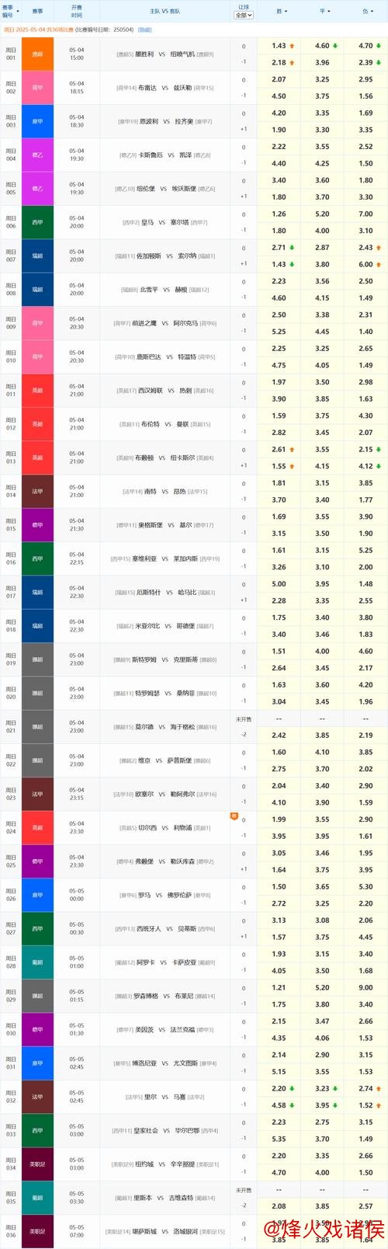The width and height of the screenshot is (388, 1249).
Task: Open team 罗马 in match 026
Action: (x=144, y=895)
